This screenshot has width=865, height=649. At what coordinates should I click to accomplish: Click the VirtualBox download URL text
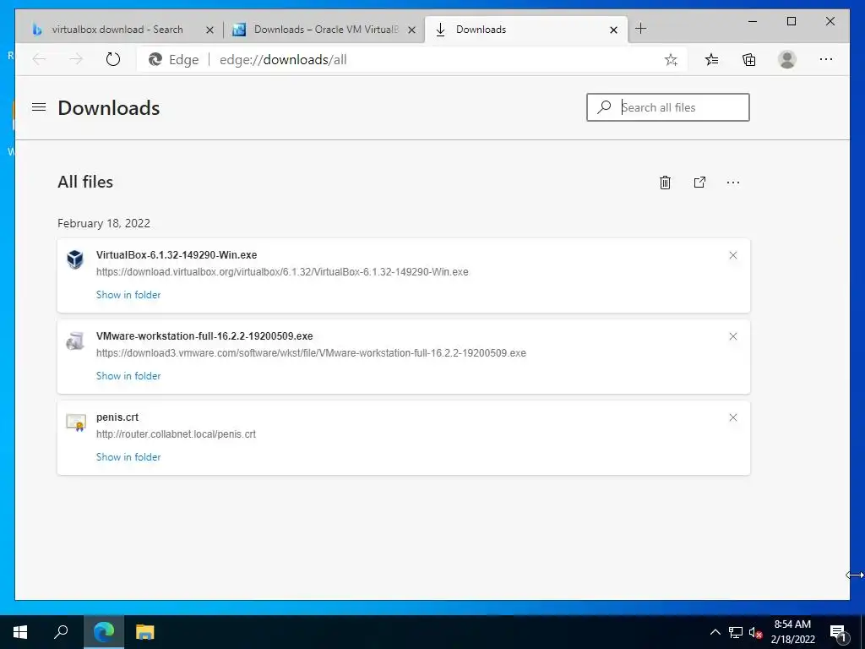[x=282, y=271]
